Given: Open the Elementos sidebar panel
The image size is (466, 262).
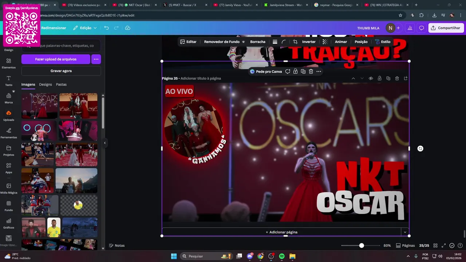Looking at the screenshot, I should point(9,63).
